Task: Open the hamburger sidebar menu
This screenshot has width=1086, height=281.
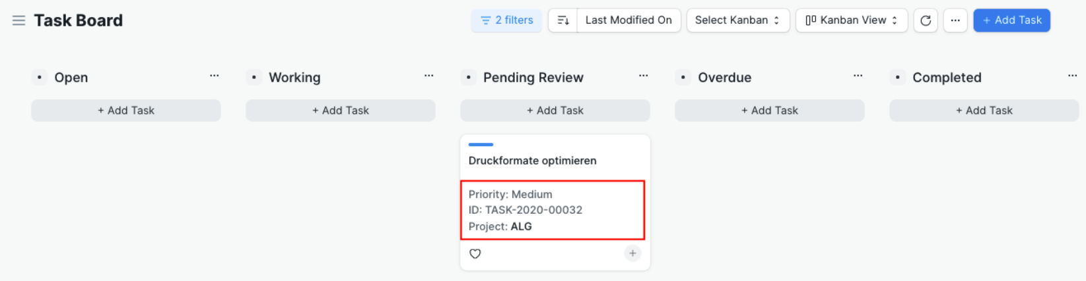Action: 18,20
